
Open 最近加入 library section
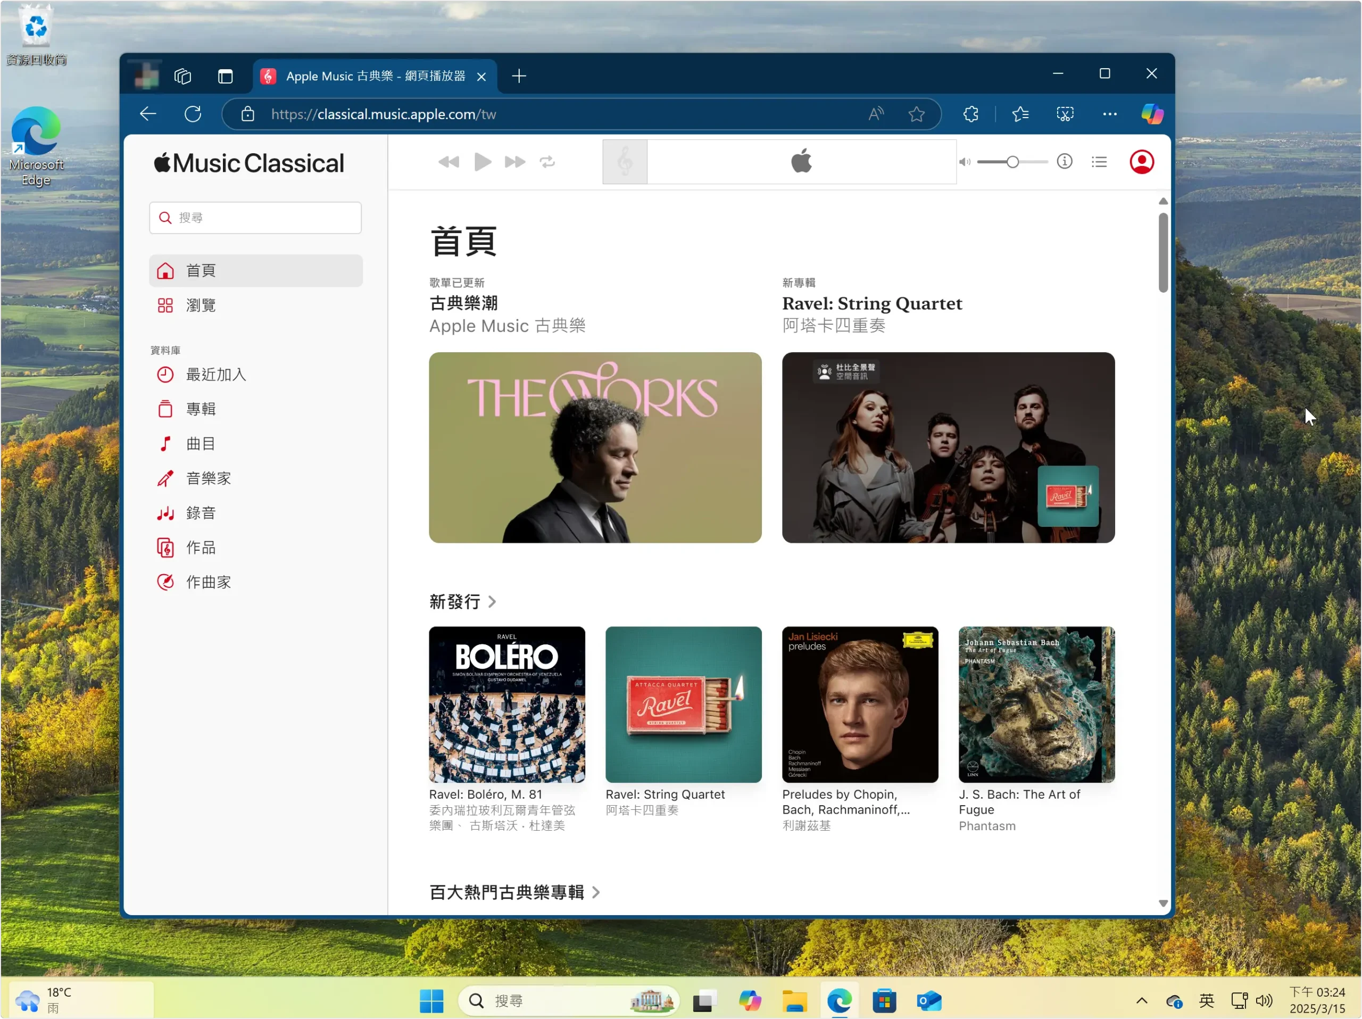click(x=255, y=375)
